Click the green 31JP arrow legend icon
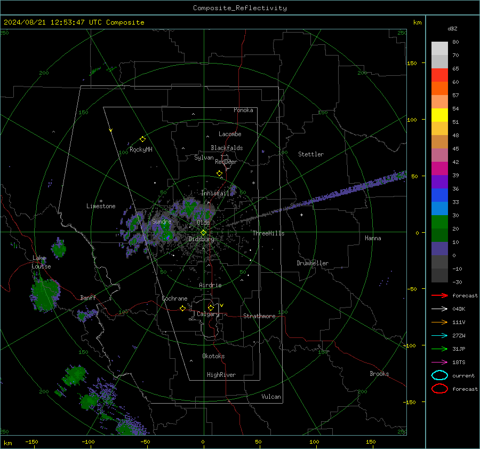Viewport: 480px width, 449px height. tap(439, 349)
